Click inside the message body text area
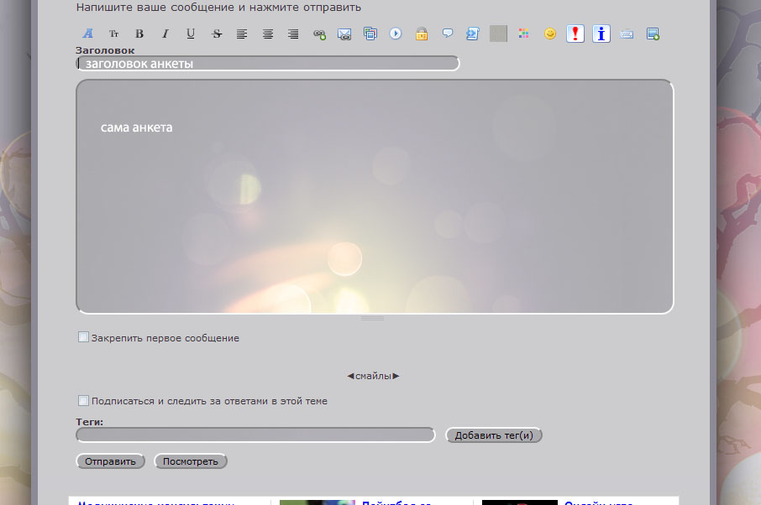 coord(375,196)
